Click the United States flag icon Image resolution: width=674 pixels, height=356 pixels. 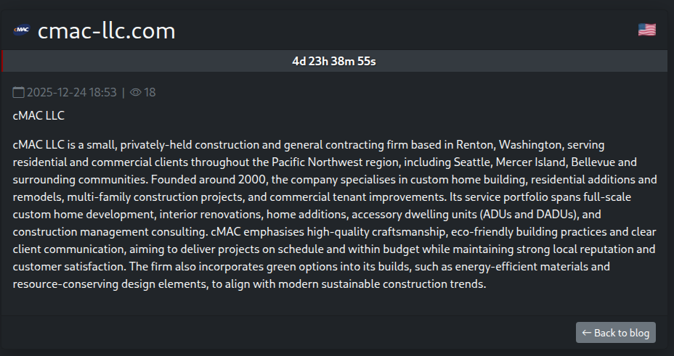coord(646,30)
